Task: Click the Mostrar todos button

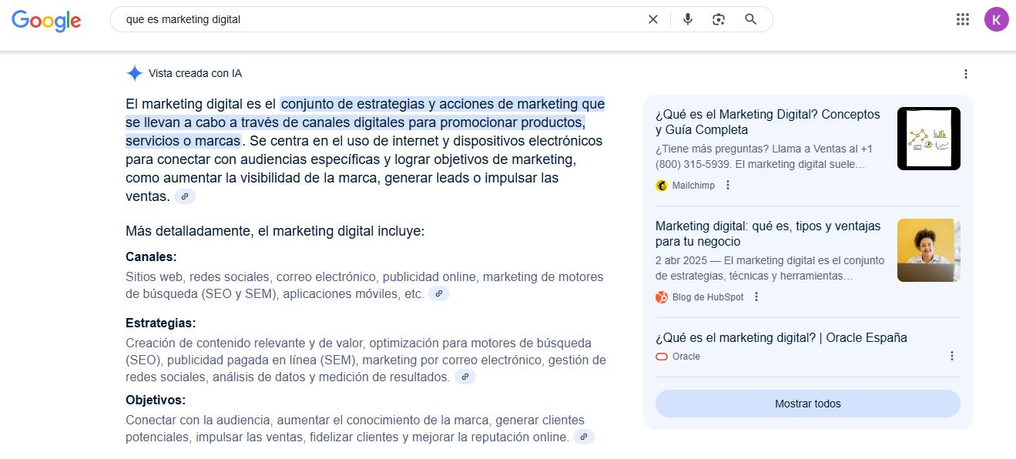Action: [808, 404]
